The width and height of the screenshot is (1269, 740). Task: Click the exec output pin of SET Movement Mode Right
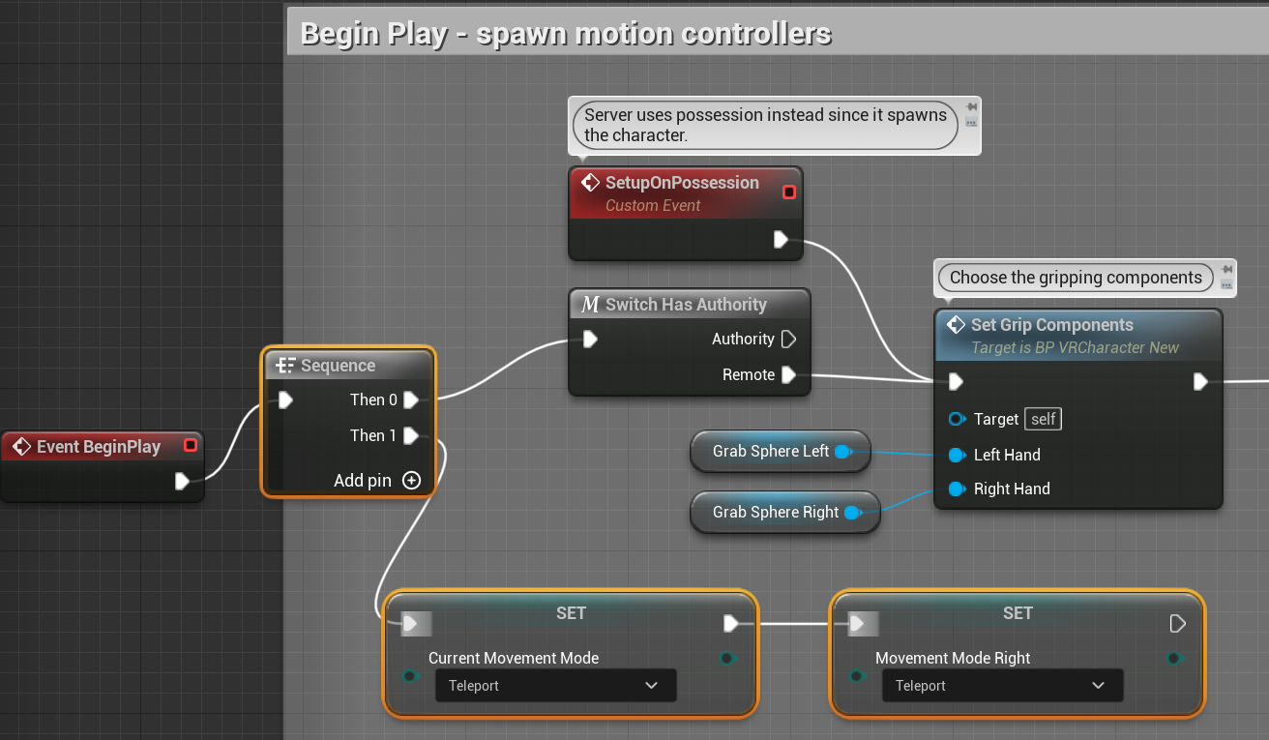coord(1178,624)
